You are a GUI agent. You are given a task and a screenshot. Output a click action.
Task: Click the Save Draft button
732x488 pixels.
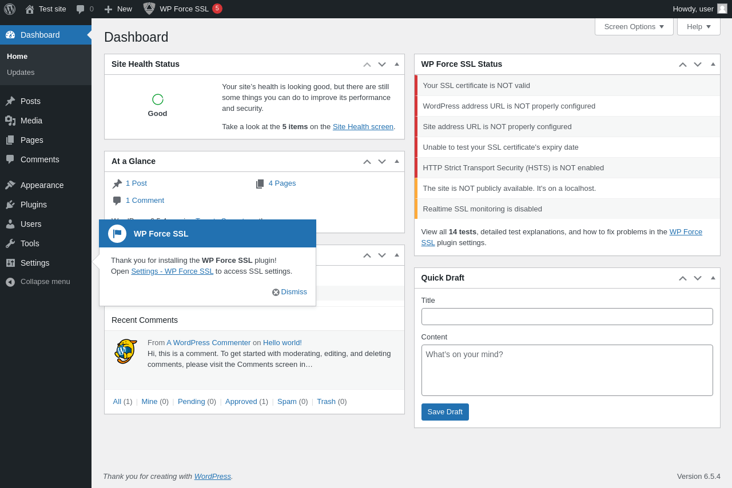tap(445, 412)
